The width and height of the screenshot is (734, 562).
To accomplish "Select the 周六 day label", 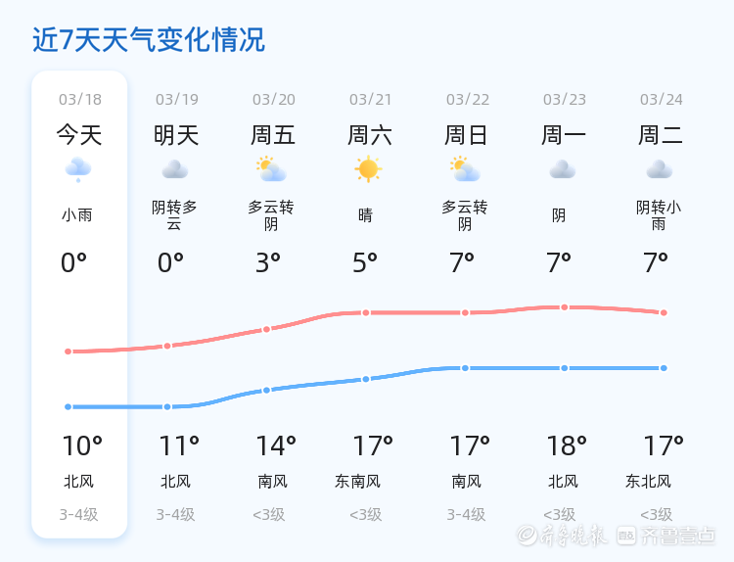I will pyautogui.click(x=370, y=135).
